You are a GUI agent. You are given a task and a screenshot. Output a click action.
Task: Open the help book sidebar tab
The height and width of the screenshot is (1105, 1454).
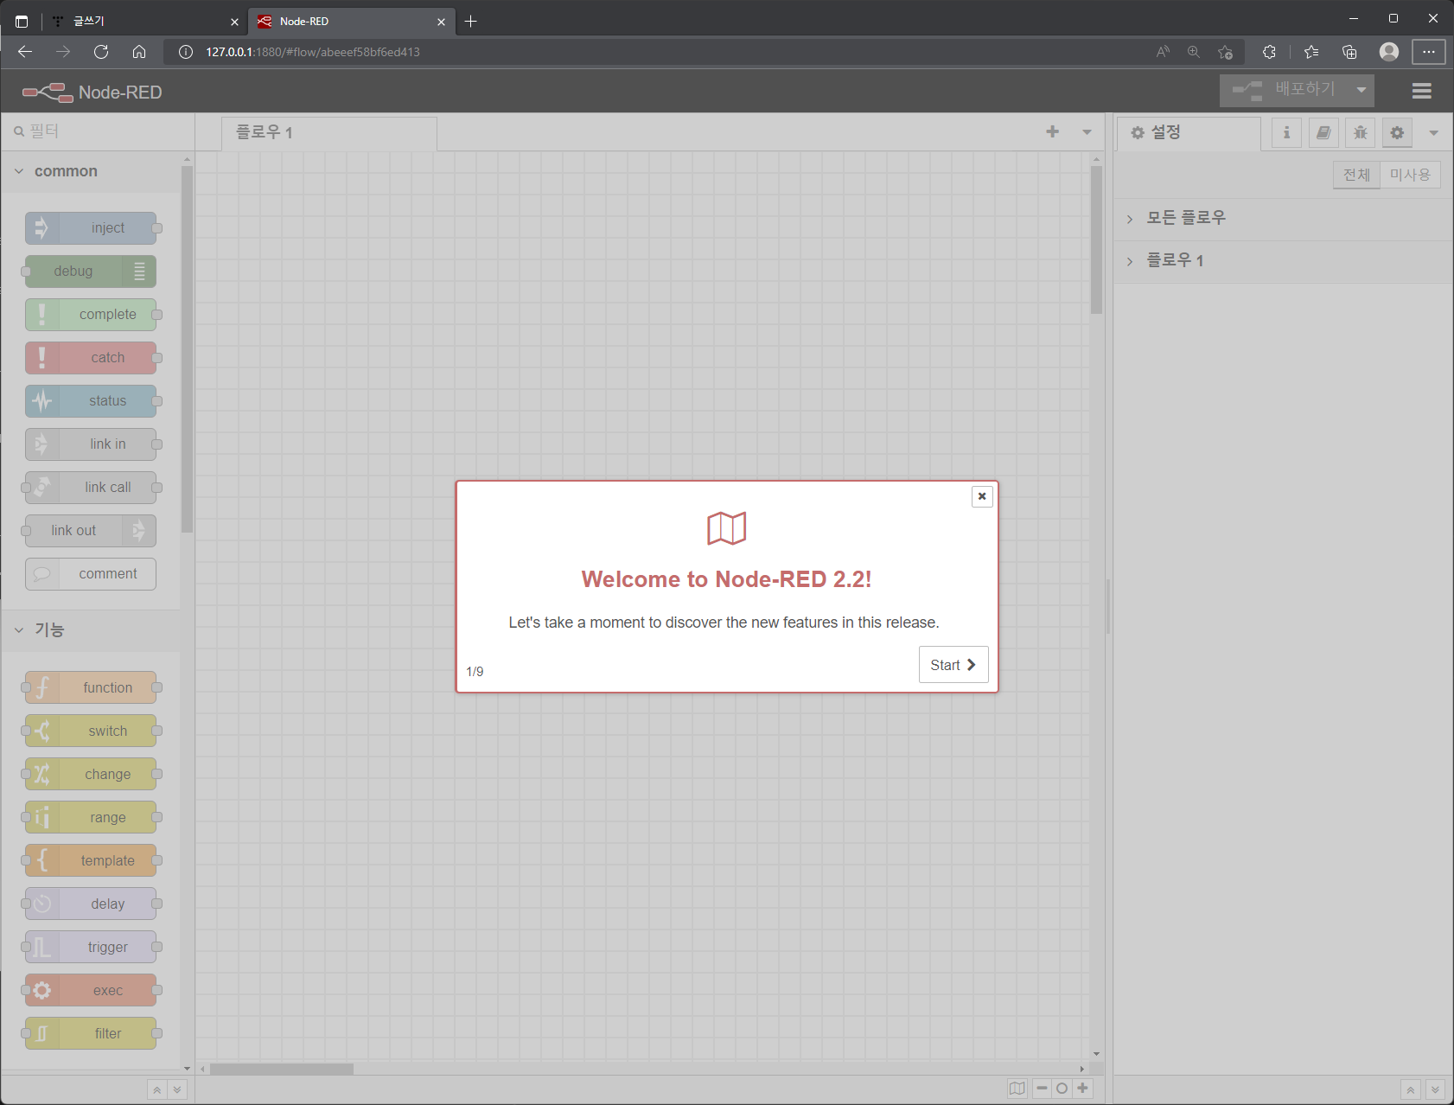(1323, 132)
